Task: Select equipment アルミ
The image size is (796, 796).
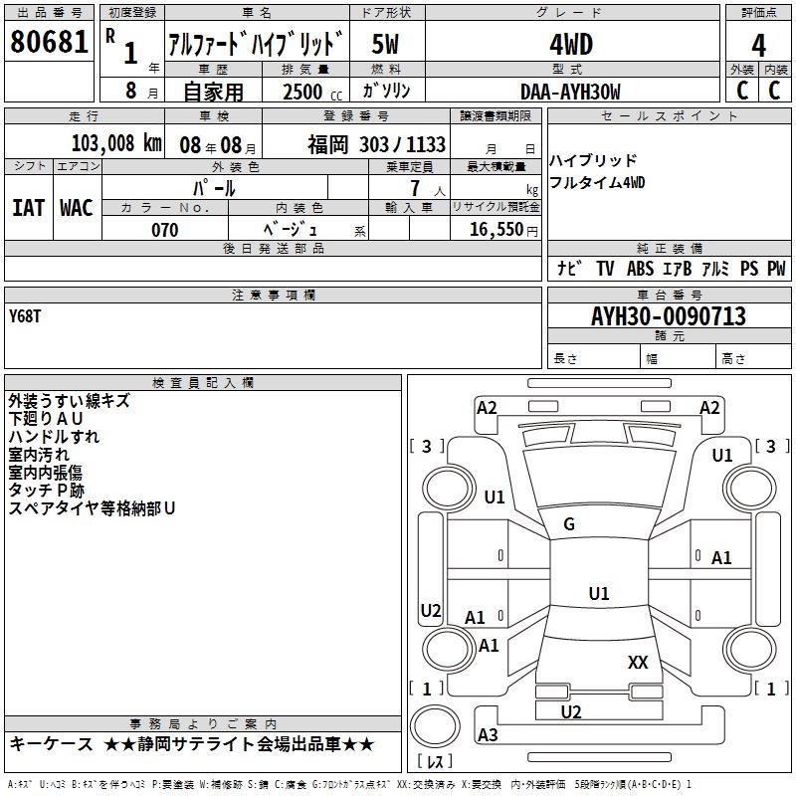Action: pyautogui.click(x=715, y=268)
